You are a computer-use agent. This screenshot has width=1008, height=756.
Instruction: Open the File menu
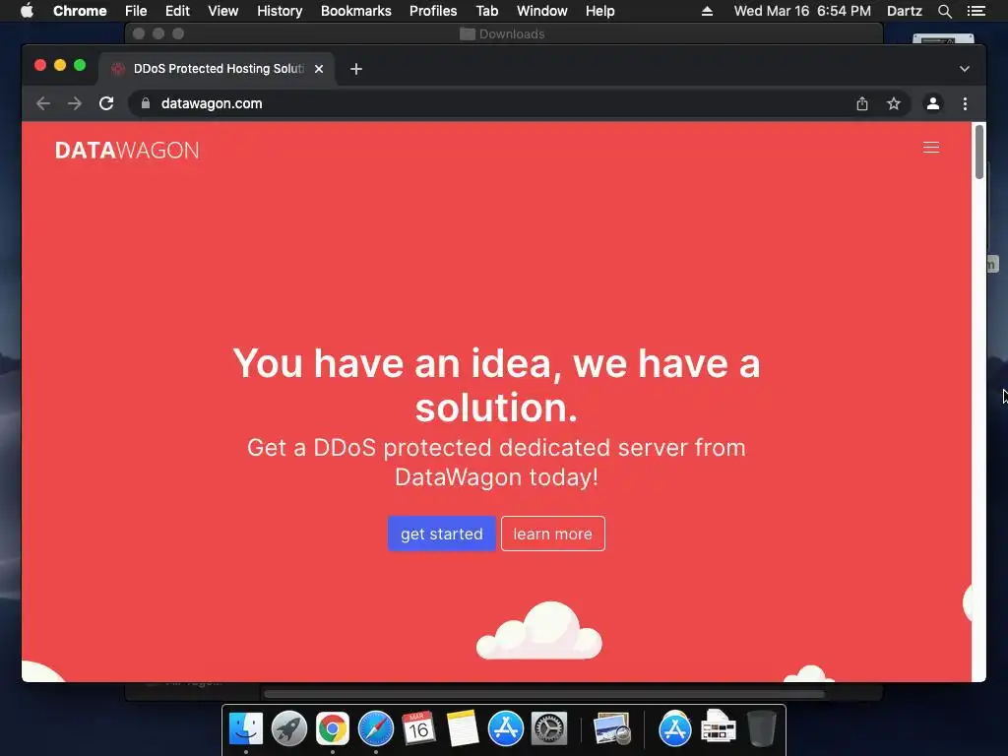click(136, 11)
